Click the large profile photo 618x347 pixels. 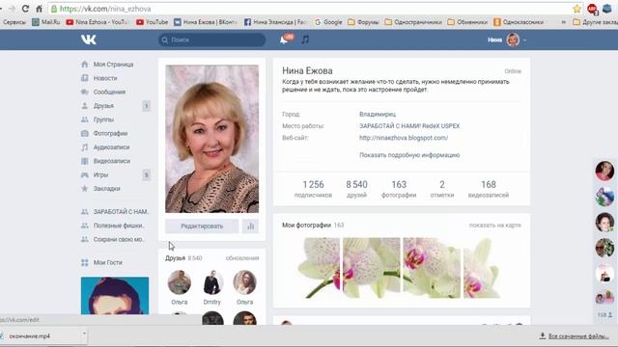(212, 139)
